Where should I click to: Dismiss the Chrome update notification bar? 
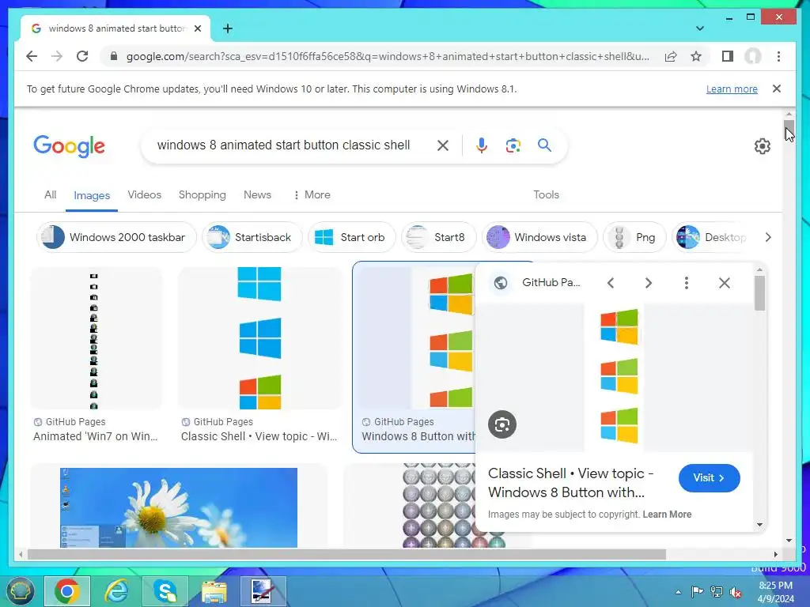(777, 89)
